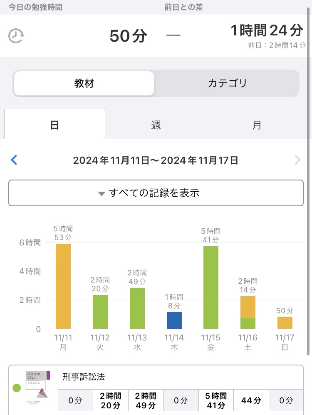The height and width of the screenshot is (415, 312).
Task: Tap the 5時間41分 cell in 刑事訴訟法 row
Action: [215, 400]
